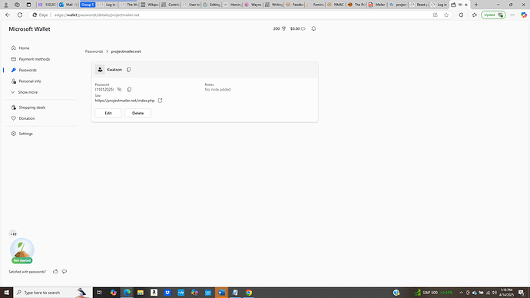Click the thumbs down feedback icon
The height and width of the screenshot is (298, 530).
click(65, 271)
